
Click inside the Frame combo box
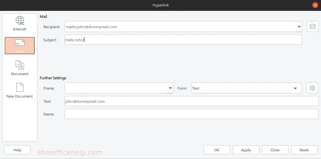point(115,88)
